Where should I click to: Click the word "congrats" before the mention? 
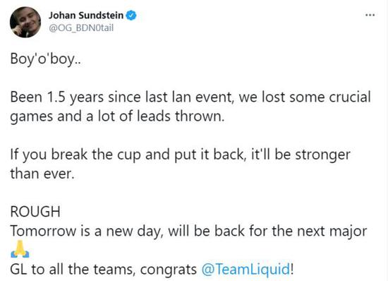(169, 270)
